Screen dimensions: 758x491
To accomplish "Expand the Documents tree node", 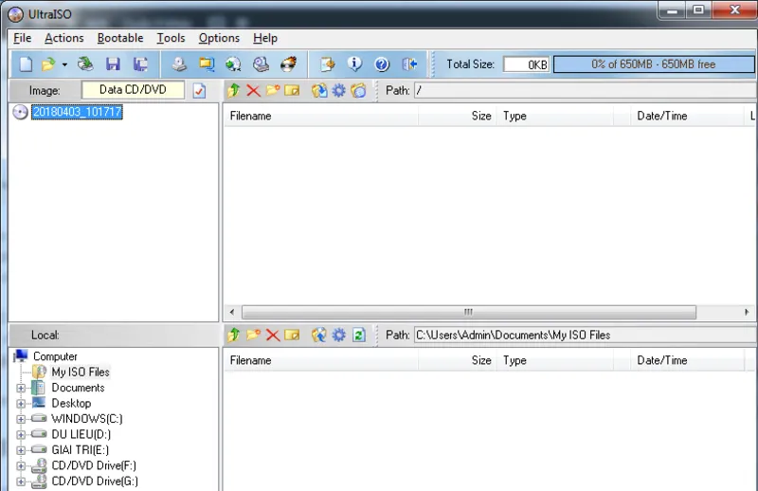I will [x=21, y=388].
